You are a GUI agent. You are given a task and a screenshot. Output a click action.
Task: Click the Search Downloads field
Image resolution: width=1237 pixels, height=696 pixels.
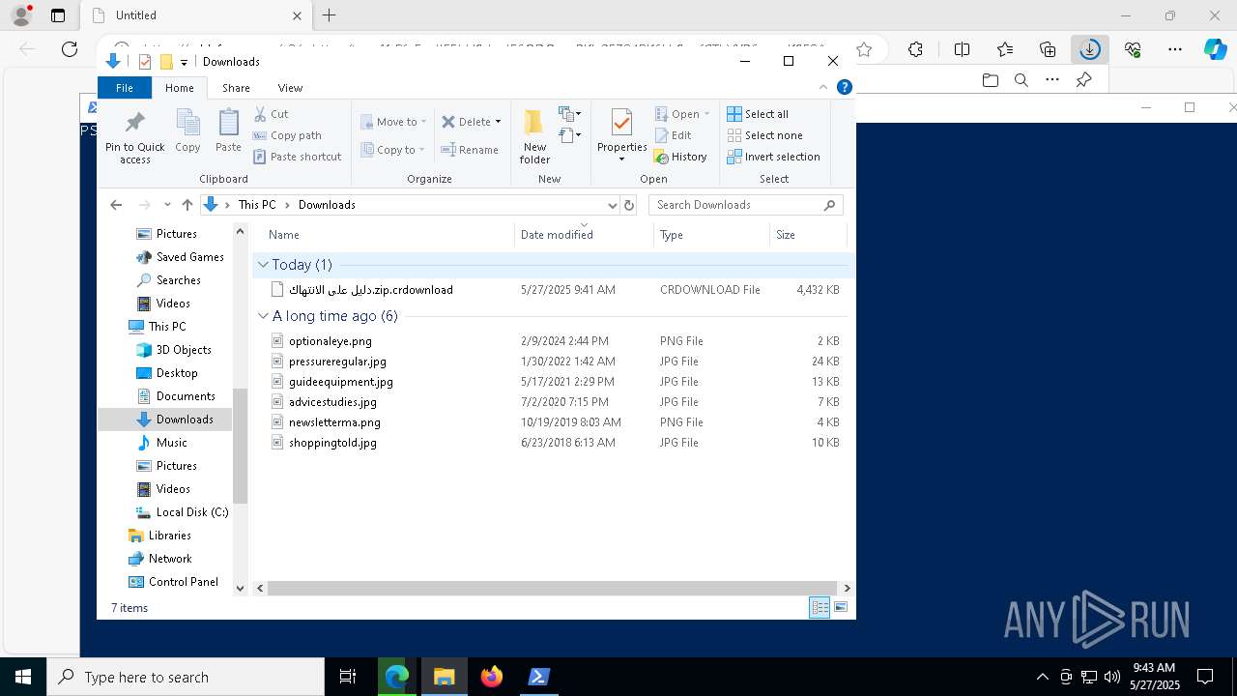click(x=745, y=205)
